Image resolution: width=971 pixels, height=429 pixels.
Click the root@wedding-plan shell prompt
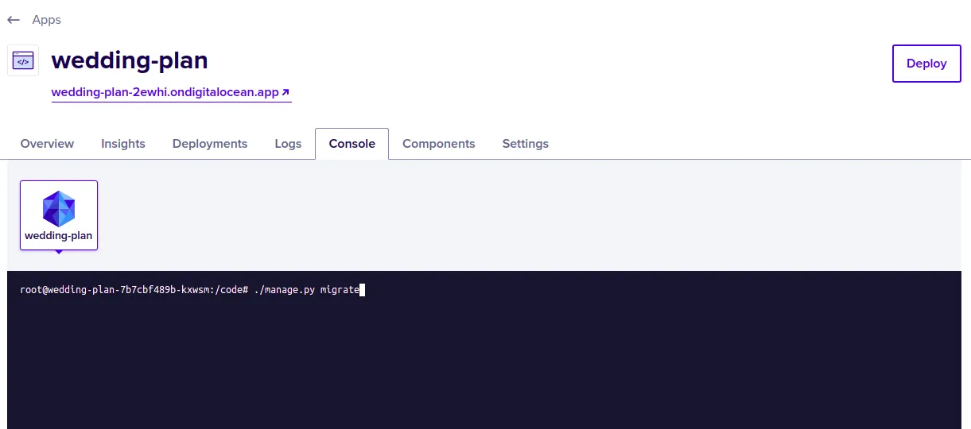tap(134, 291)
